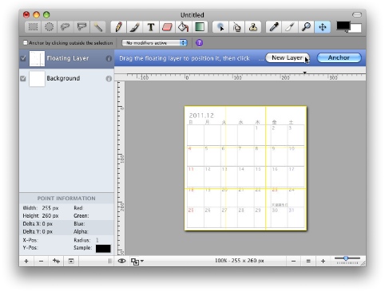Click the Anchor button
The height and width of the screenshot is (295, 385).
[x=339, y=57]
